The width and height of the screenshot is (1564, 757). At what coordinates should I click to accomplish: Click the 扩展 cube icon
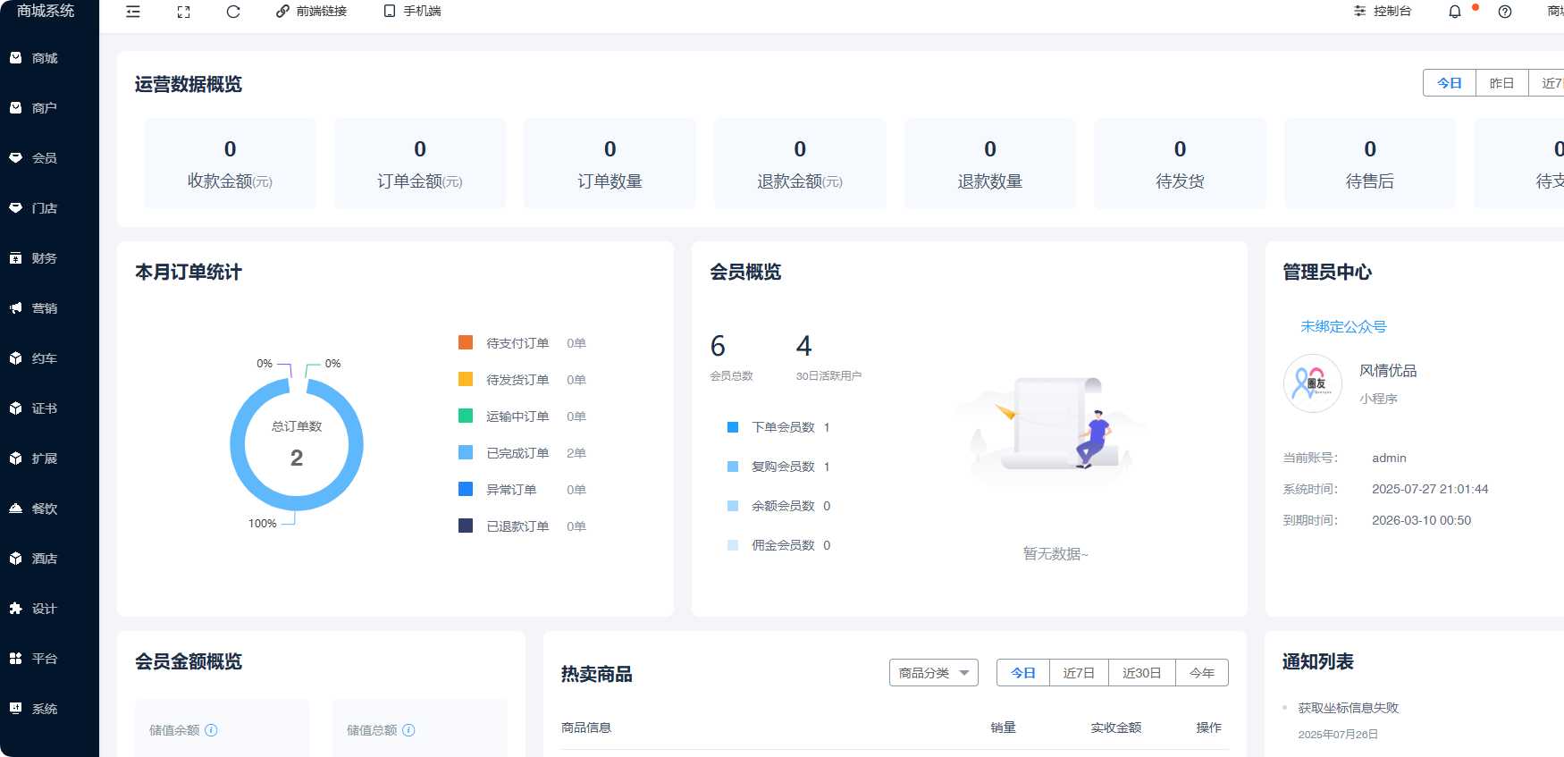tap(15, 458)
